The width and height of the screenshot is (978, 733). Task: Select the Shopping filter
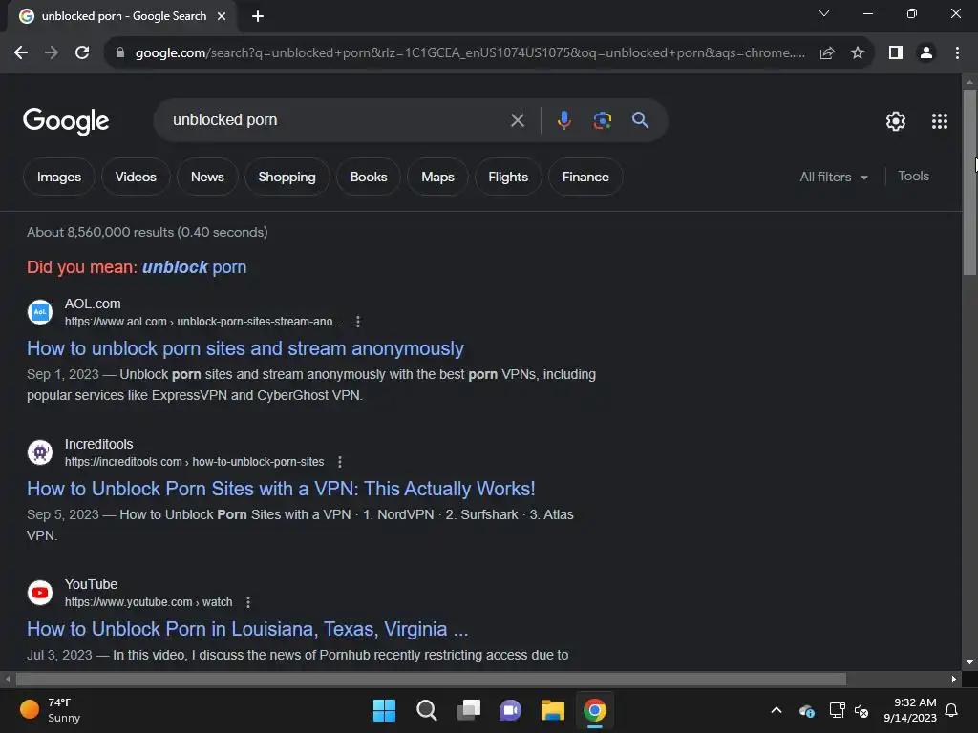tap(287, 177)
